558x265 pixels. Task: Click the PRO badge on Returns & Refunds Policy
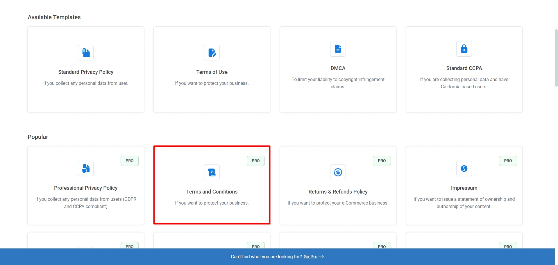click(x=382, y=161)
